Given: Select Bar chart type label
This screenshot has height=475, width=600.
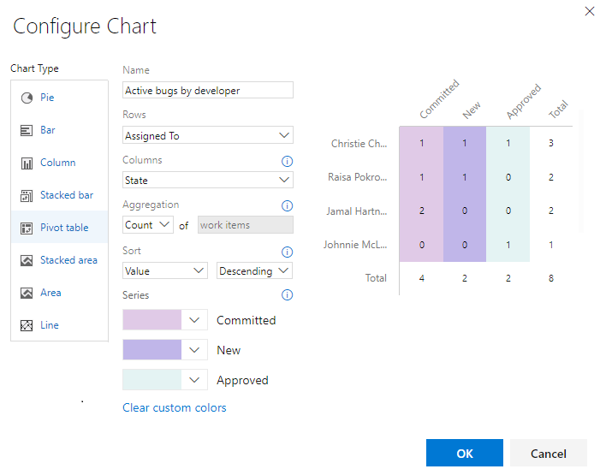Looking at the screenshot, I should tap(48, 130).
